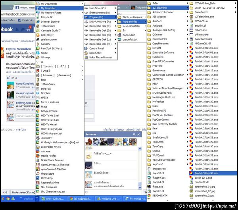The image size is (238, 210).
Task: Open Dropbox from the list
Action: point(46,93)
